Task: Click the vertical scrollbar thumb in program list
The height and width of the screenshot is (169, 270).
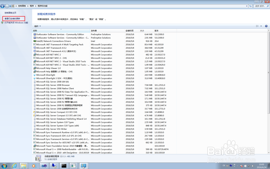Action: pyautogui.click(x=269, y=72)
